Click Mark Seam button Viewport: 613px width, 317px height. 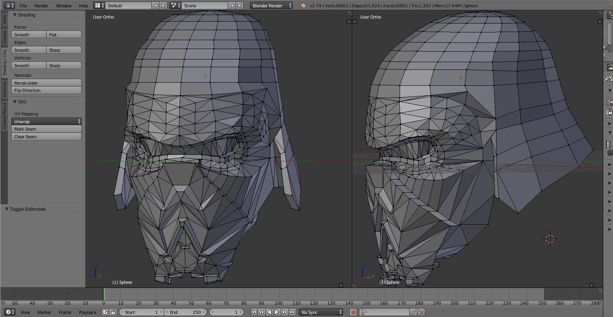pyautogui.click(x=46, y=129)
